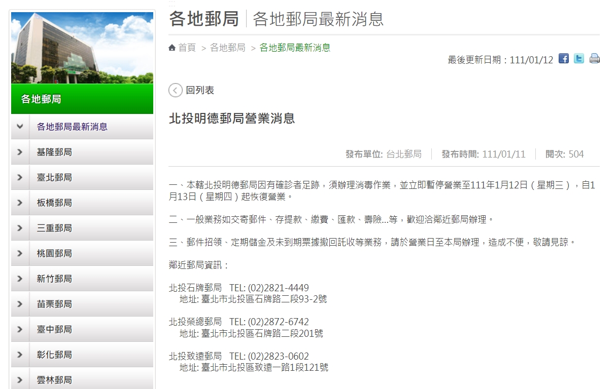Expand 板橋郵局 sidebar arrow
The image size is (616, 389).
(20, 203)
